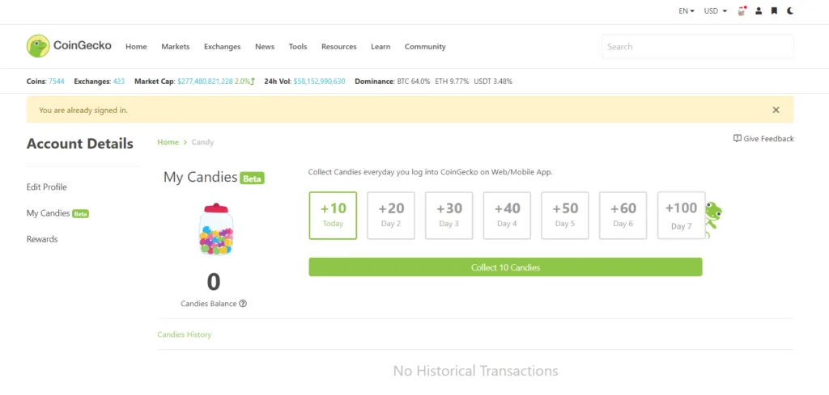Click the Collect 10 Candies button
Screen dimensions: 829x395
505,267
